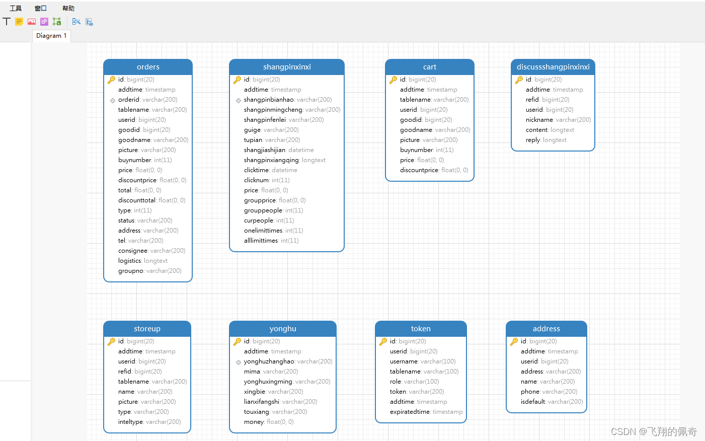Screen dimensions: 705x441
Task: Select the Text label tool
Action: (x=7, y=22)
